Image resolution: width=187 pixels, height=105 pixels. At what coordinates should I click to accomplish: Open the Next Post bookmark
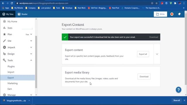point(114,8)
